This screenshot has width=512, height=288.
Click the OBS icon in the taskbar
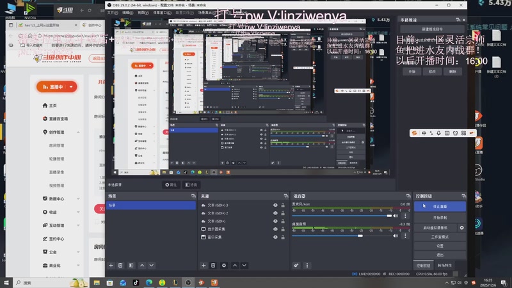188,282
